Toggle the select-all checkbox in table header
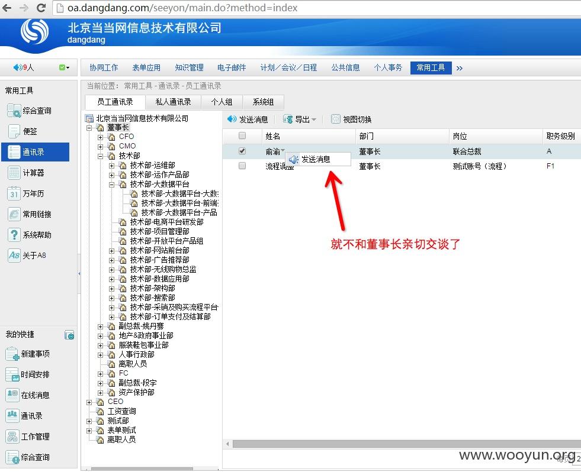This screenshot has height=472, width=581. point(242,136)
